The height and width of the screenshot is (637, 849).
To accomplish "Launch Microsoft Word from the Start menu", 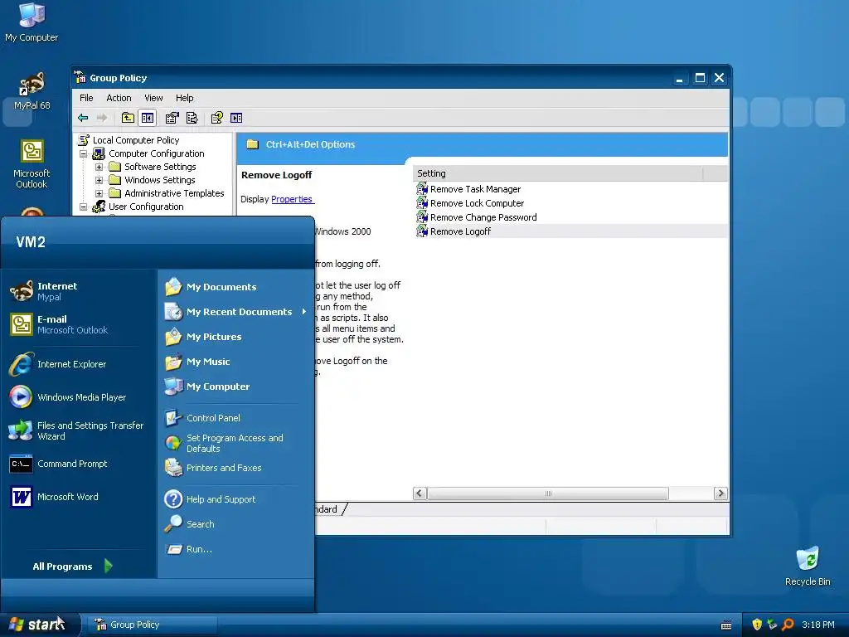I will click(54, 497).
